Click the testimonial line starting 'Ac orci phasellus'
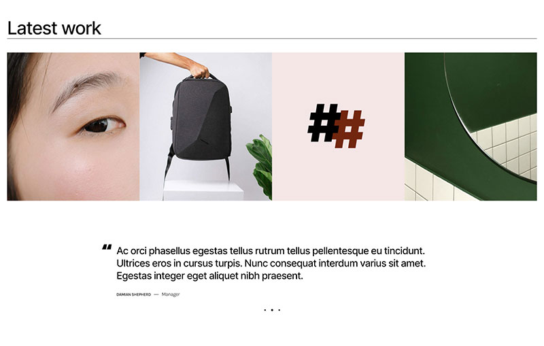This screenshot has height=346, width=544. click(271, 251)
